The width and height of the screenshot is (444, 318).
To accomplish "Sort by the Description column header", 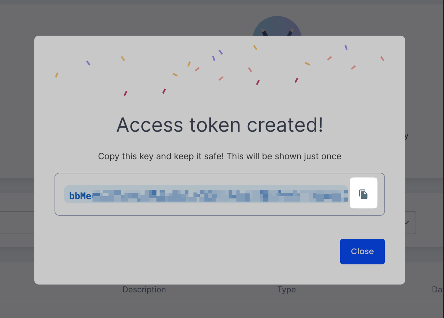I will (x=144, y=290).
